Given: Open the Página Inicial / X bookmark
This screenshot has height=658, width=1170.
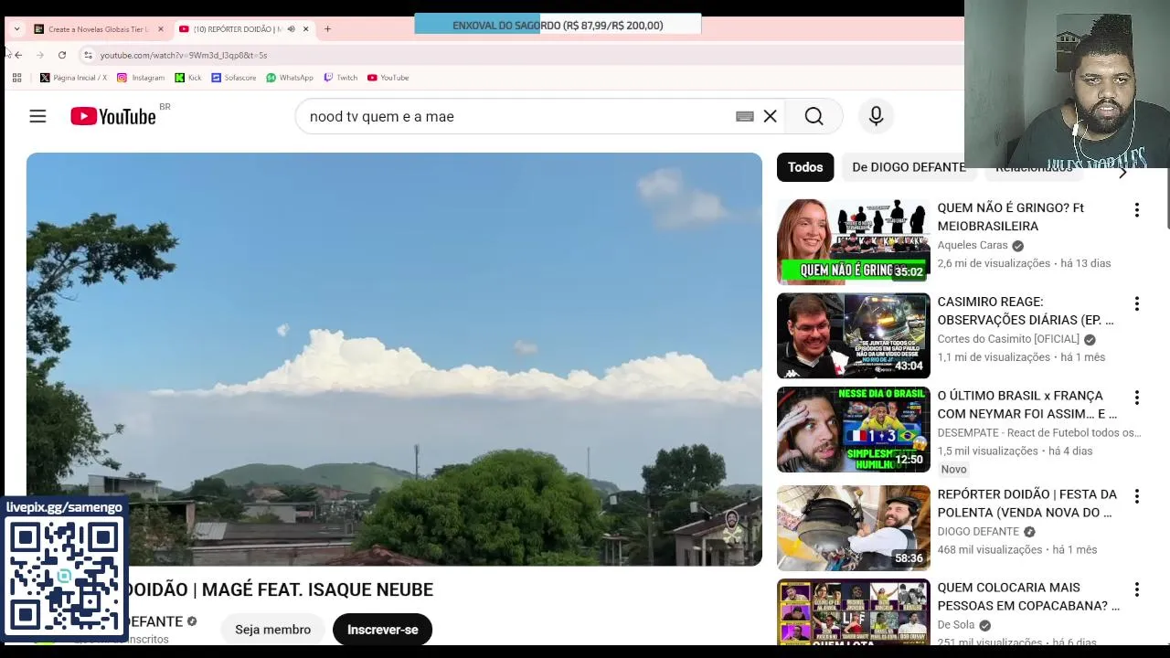Looking at the screenshot, I should pyautogui.click(x=73, y=78).
